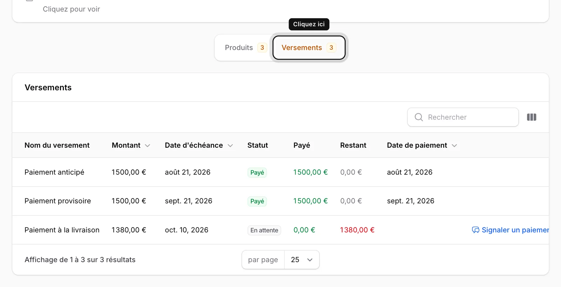The image size is (561, 287).
Task: Click the août 21, 2026 payment date
Action: pyautogui.click(x=410, y=172)
